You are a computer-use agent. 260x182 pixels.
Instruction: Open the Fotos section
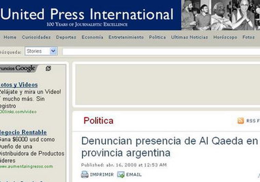click(248, 37)
